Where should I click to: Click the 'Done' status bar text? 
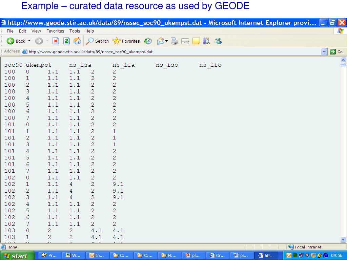tap(12, 247)
